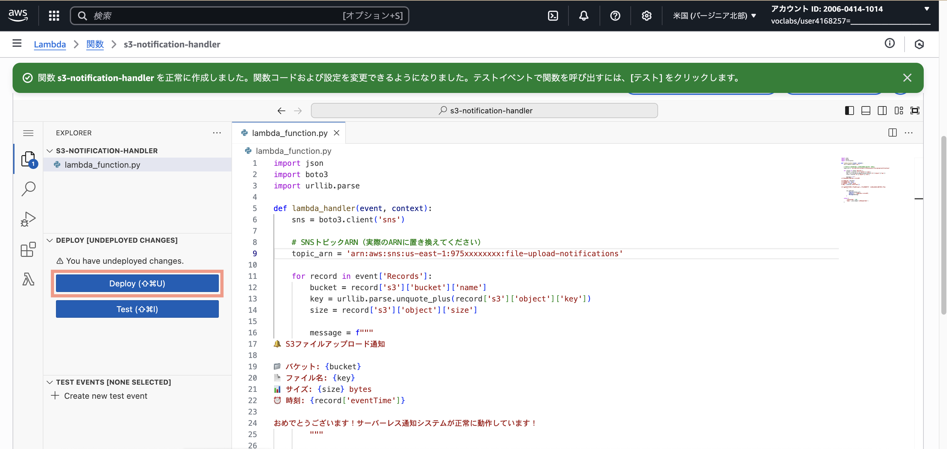The height and width of the screenshot is (449, 947).
Task: Open the notifications bell
Action: tap(584, 15)
